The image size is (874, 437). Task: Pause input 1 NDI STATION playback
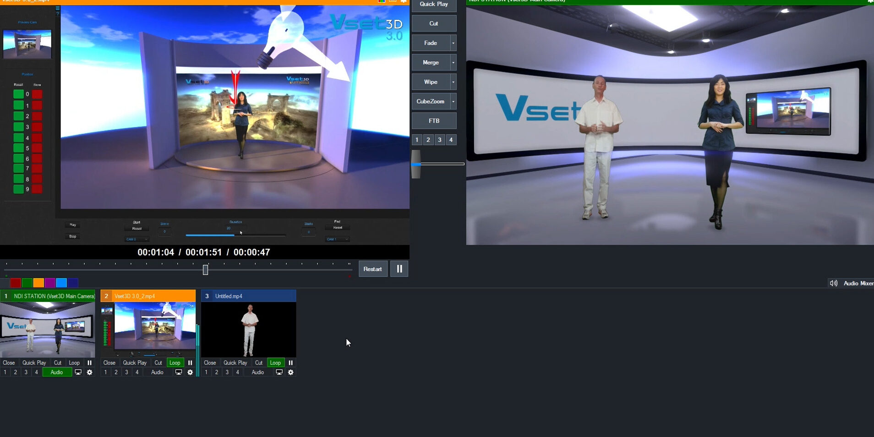click(89, 363)
